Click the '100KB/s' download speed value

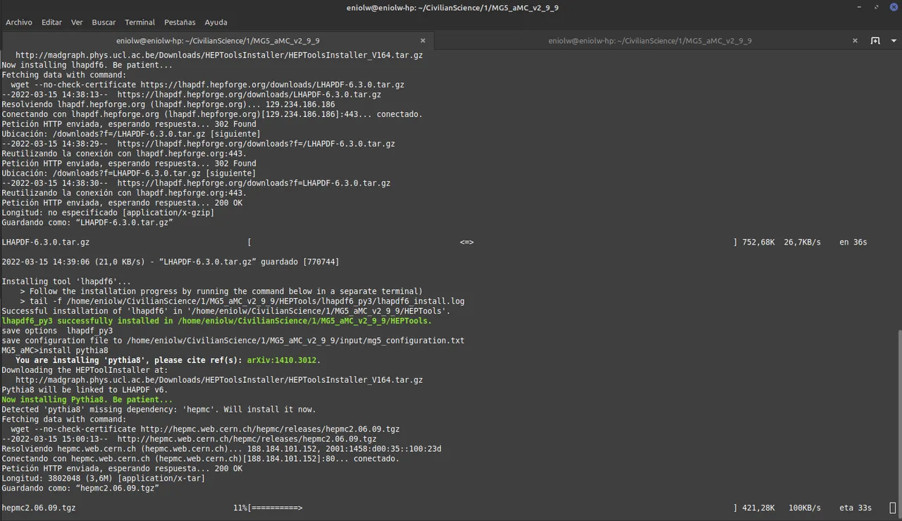(x=805, y=508)
